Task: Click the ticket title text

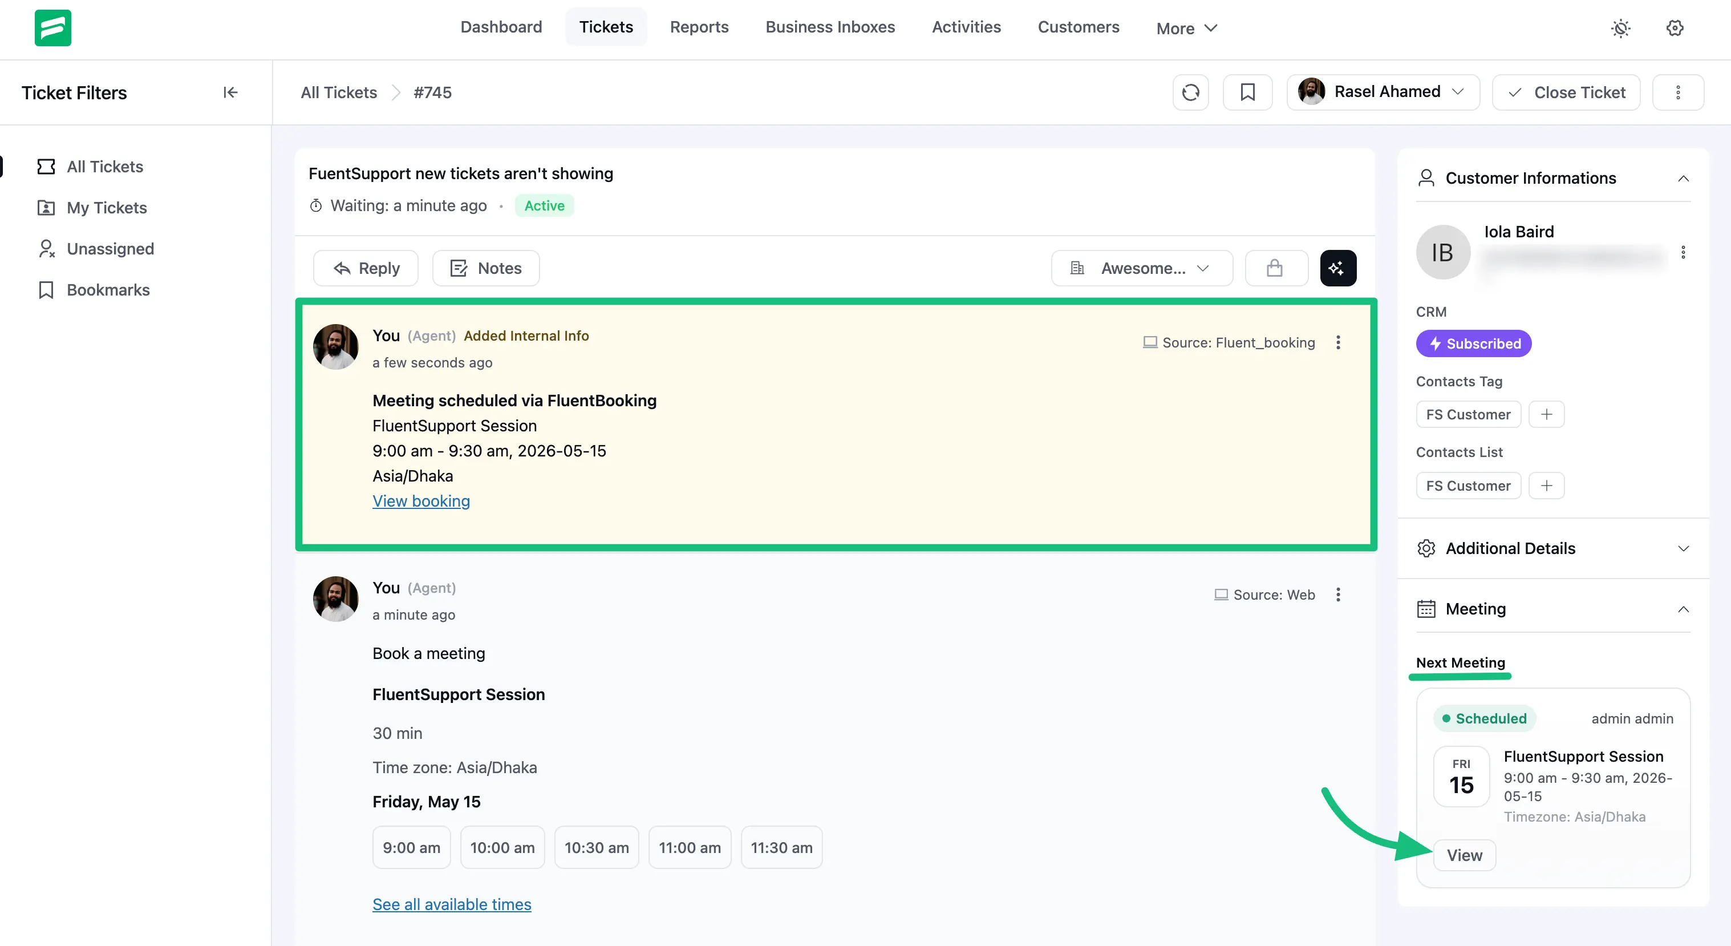Action: (461, 173)
